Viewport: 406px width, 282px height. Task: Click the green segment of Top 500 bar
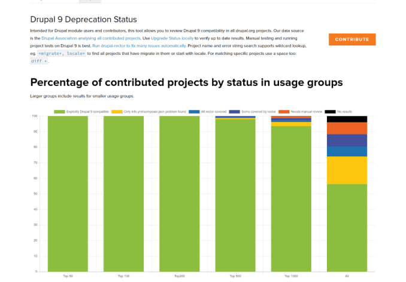click(235, 197)
